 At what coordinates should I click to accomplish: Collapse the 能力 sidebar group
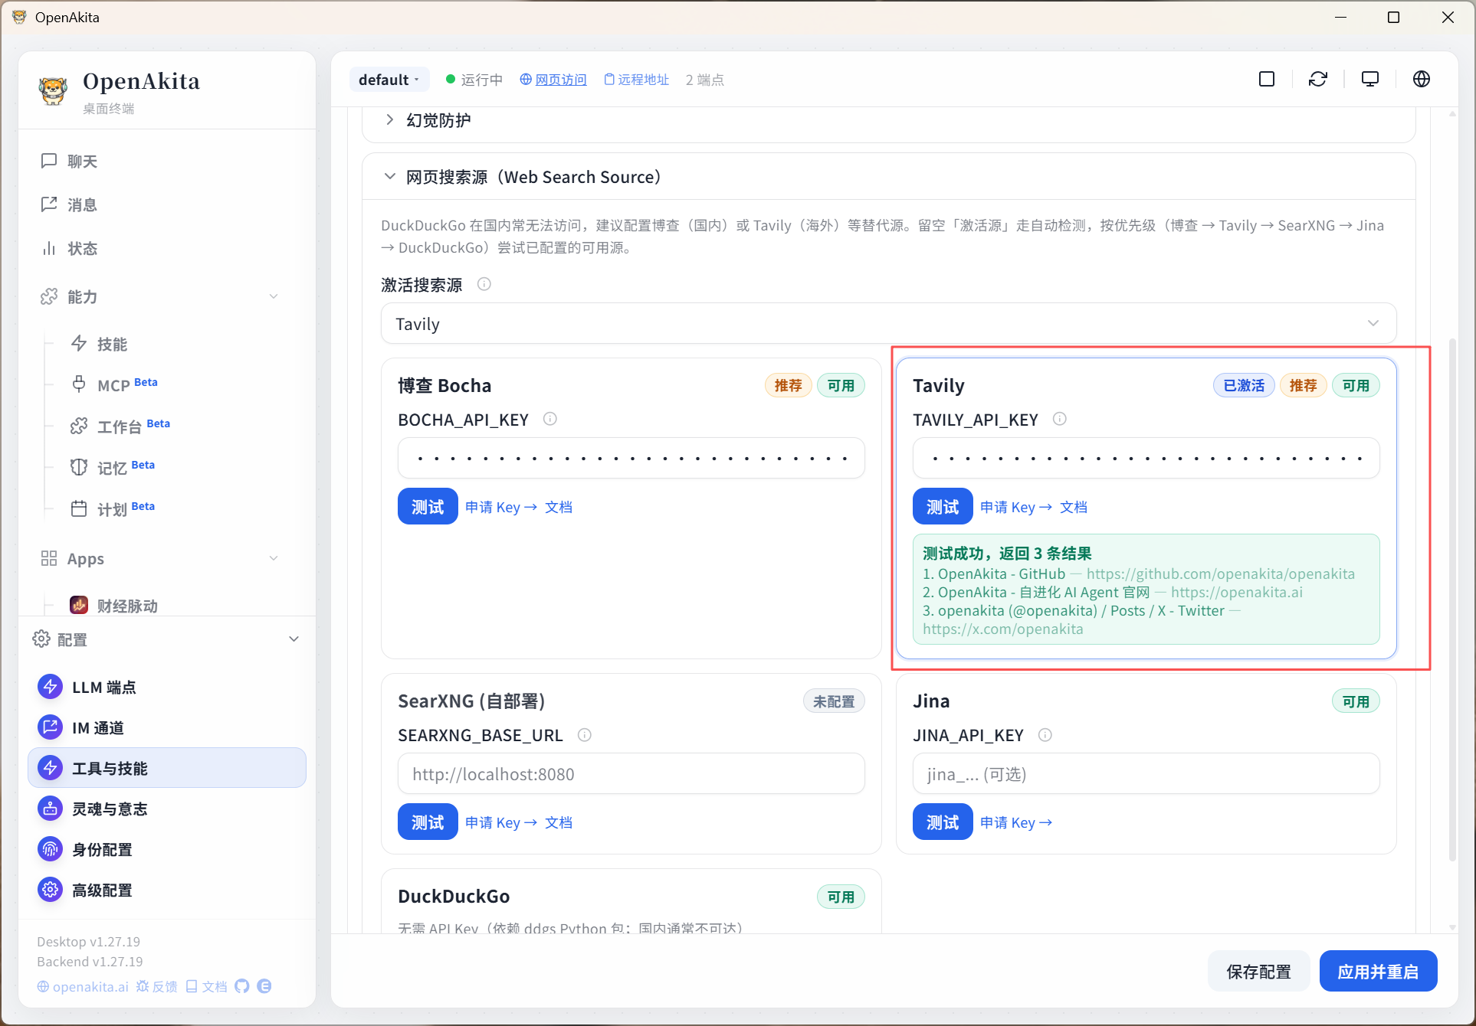click(x=274, y=296)
